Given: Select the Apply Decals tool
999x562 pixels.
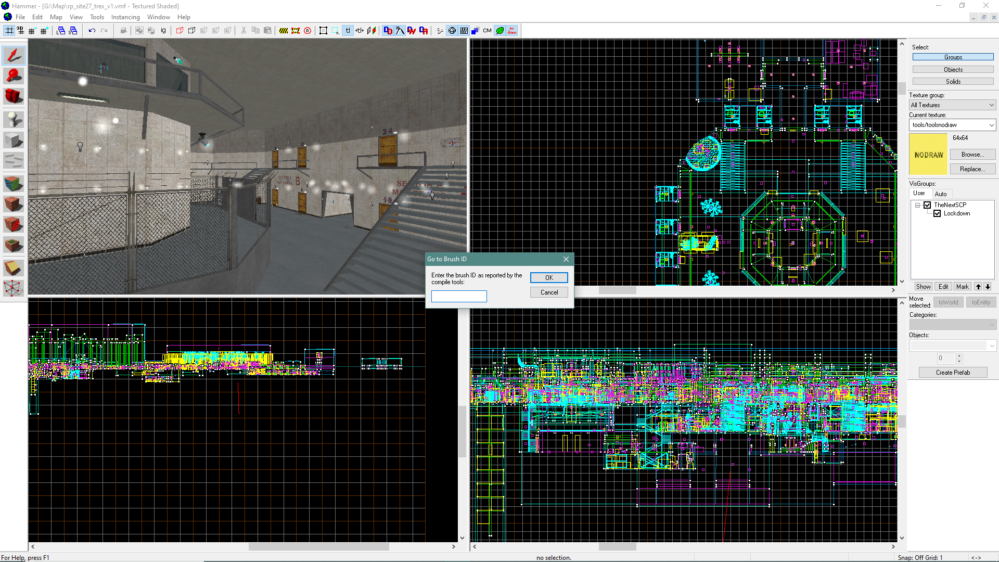Looking at the screenshot, I should [14, 224].
